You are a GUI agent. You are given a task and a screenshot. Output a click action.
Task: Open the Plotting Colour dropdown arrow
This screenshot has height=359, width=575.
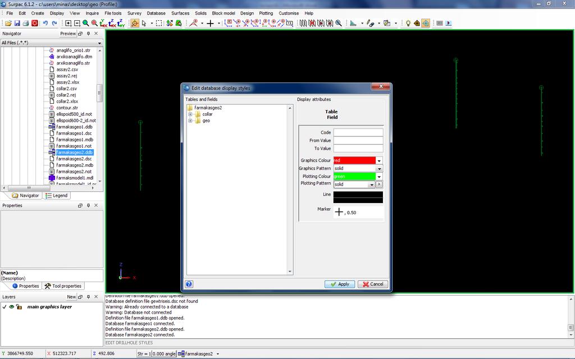pos(379,177)
